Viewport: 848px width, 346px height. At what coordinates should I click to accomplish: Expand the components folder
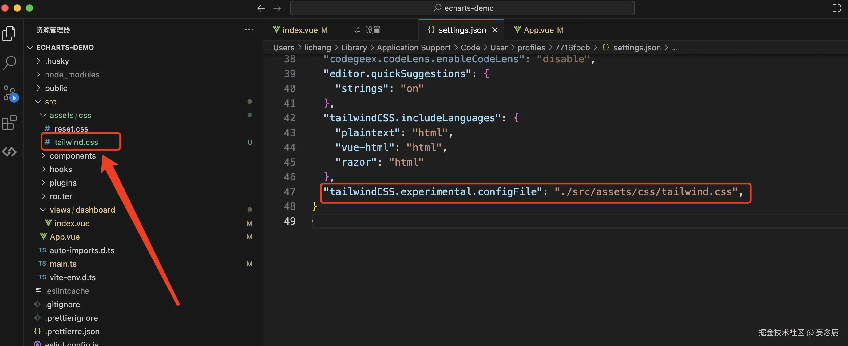point(73,155)
